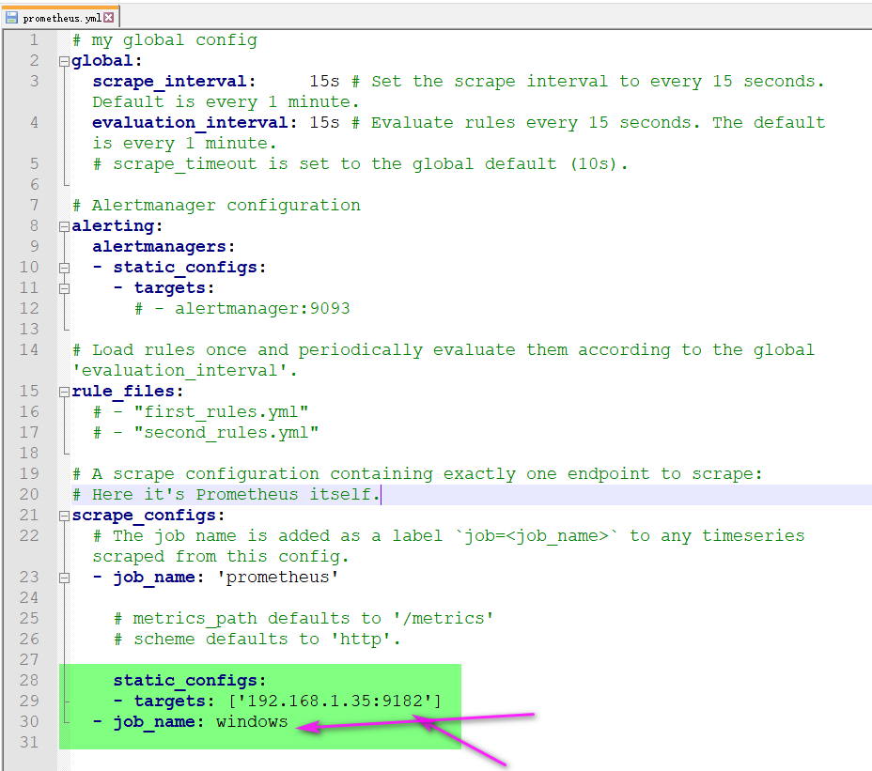Collapse the job_name 'prometheus' fold marker
The height and width of the screenshot is (771, 872).
click(65, 578)
